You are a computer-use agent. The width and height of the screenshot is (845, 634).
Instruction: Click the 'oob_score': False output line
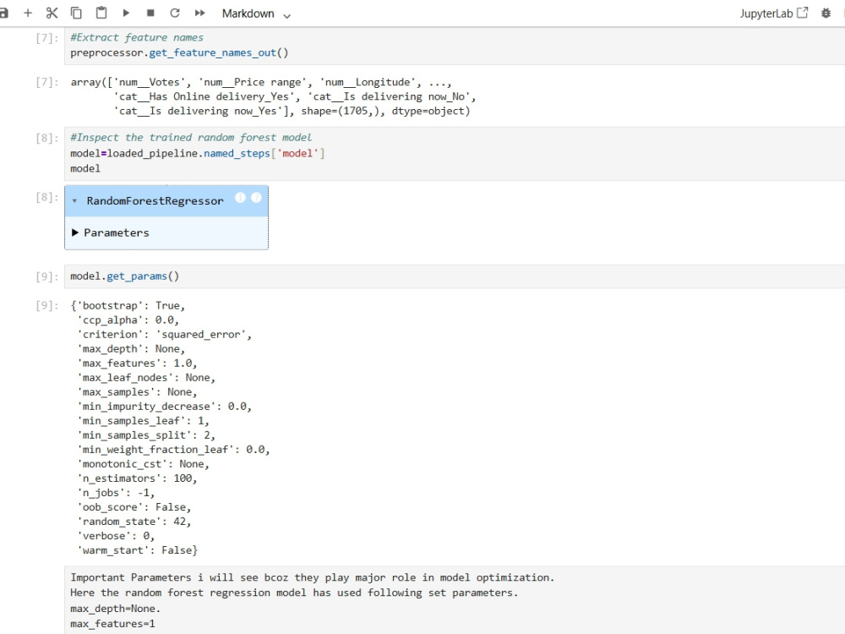coord(134,506)
